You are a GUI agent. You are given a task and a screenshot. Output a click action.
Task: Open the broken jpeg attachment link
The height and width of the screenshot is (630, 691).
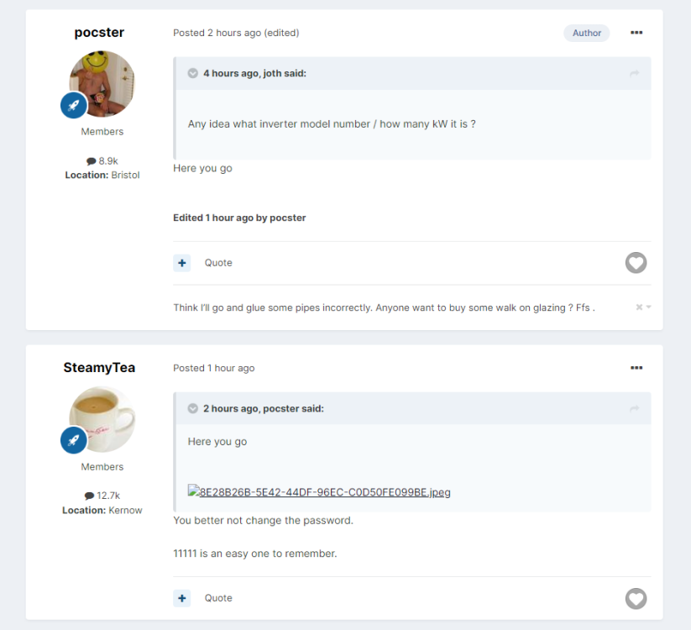coord(319,492)
